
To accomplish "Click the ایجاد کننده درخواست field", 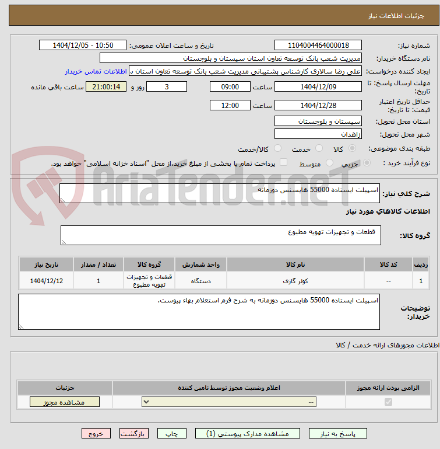I will 245,71.
